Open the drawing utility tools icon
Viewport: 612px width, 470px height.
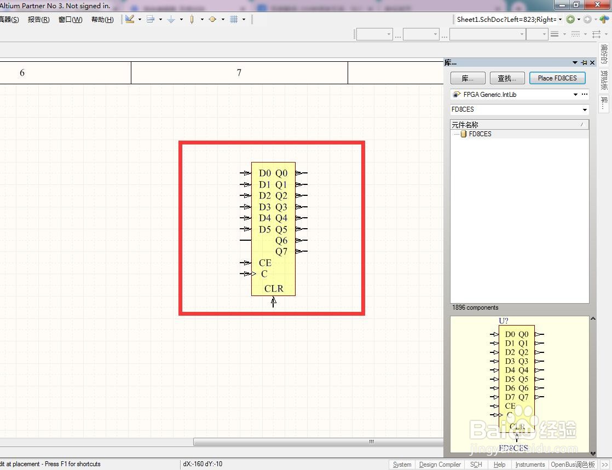tap(130, 19)
